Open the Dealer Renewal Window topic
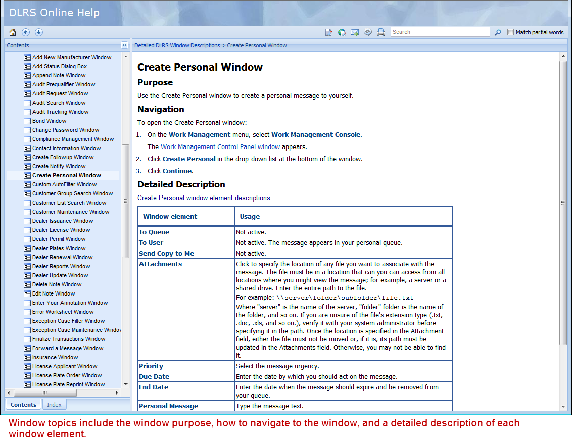This screenshot has height=441, width=572. click(62, 258)
